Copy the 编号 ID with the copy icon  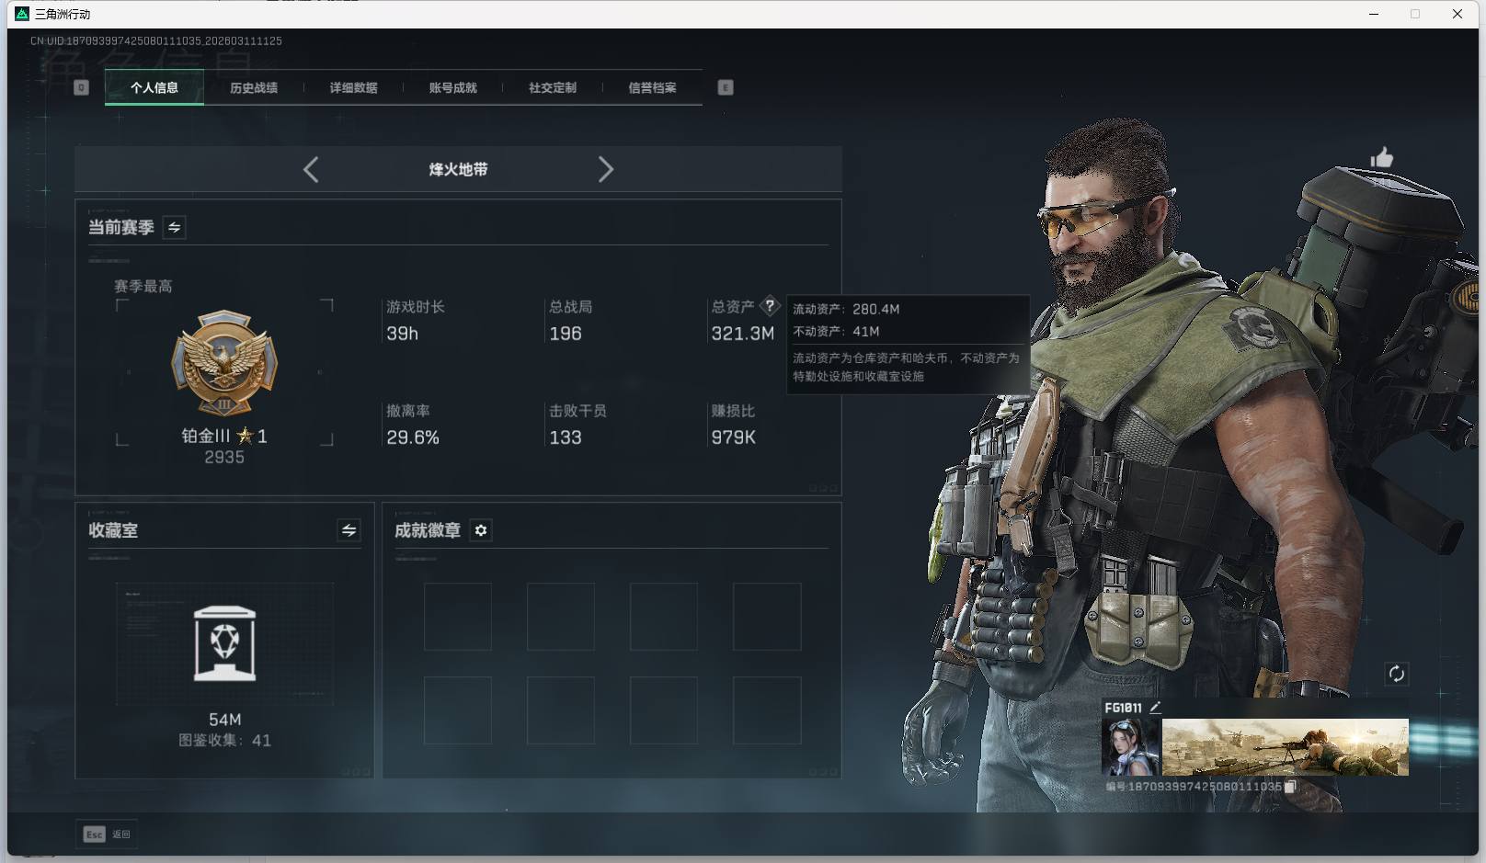[x=1289, y=787]
